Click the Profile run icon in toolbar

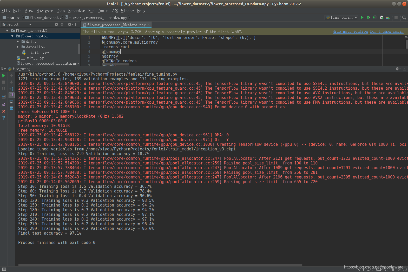coord(381,17)
